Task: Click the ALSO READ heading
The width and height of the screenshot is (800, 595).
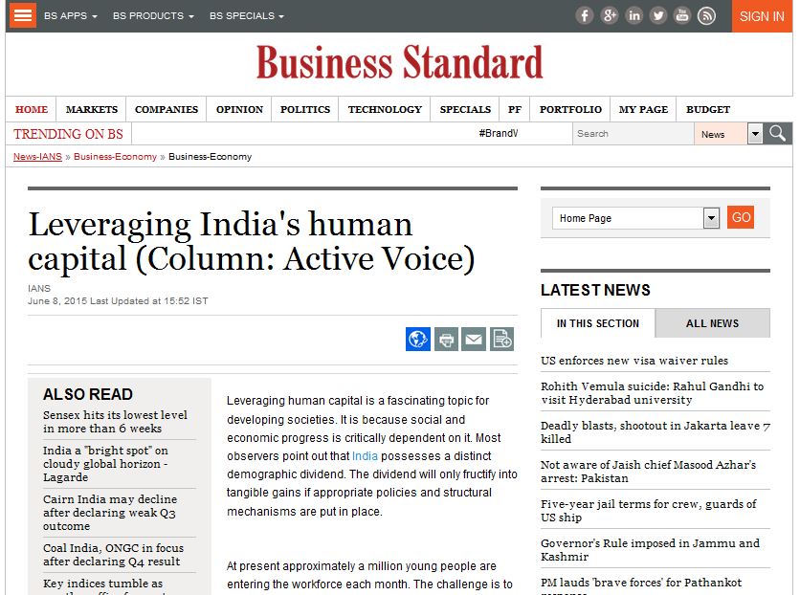Action: click(x=88, y=394)
